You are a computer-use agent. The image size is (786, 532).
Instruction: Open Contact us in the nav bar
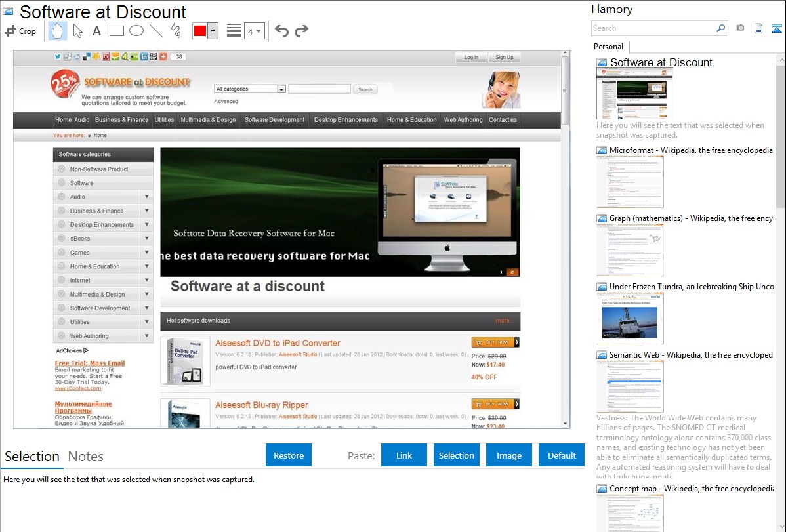pyautogui.click(x=503, y=120)
